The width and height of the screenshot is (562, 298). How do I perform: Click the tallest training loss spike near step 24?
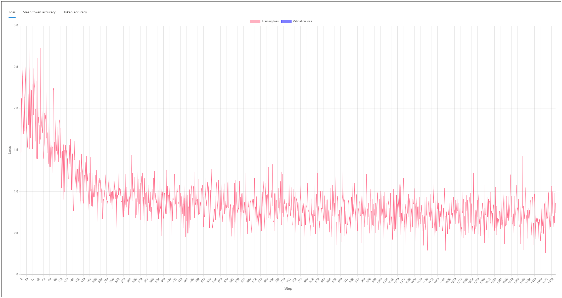click(29, 45)
